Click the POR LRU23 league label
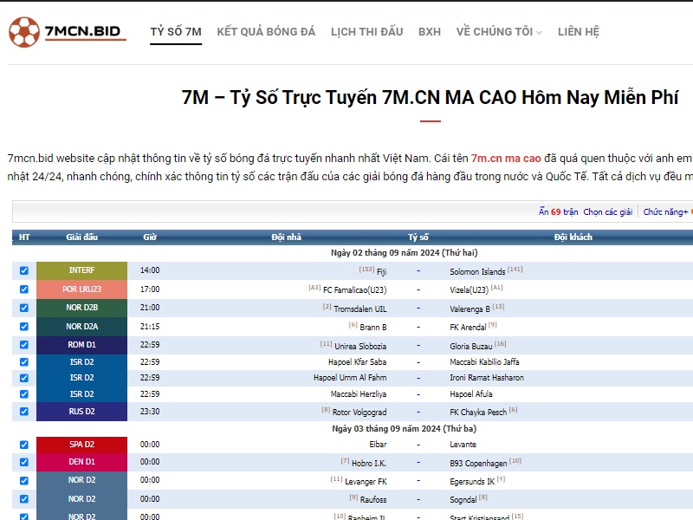Viewport: 693px width, 520px height. (81, 289)
